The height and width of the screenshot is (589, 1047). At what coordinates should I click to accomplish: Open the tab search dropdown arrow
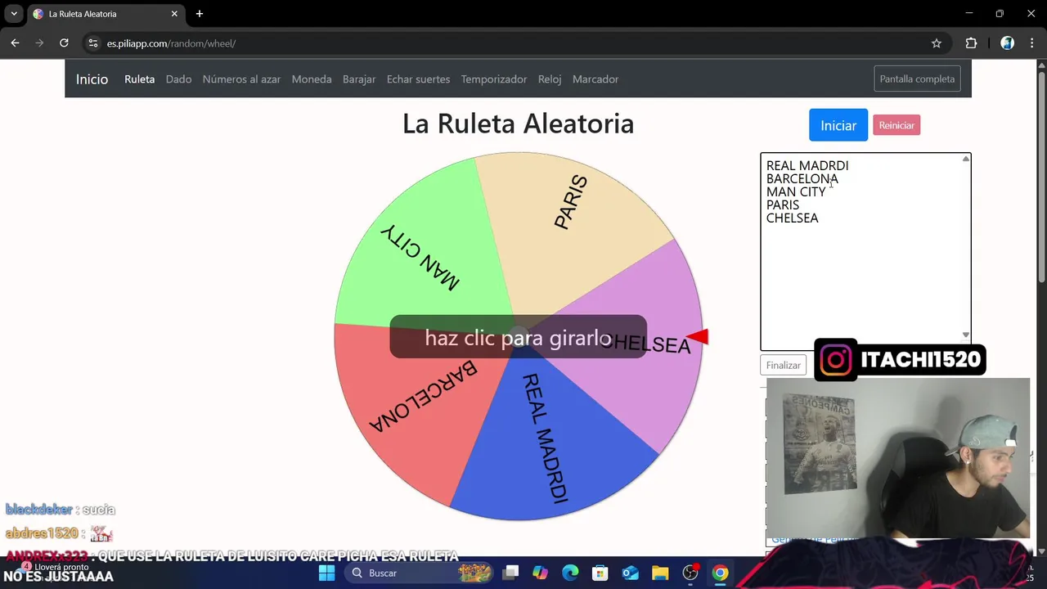point(14,14)
